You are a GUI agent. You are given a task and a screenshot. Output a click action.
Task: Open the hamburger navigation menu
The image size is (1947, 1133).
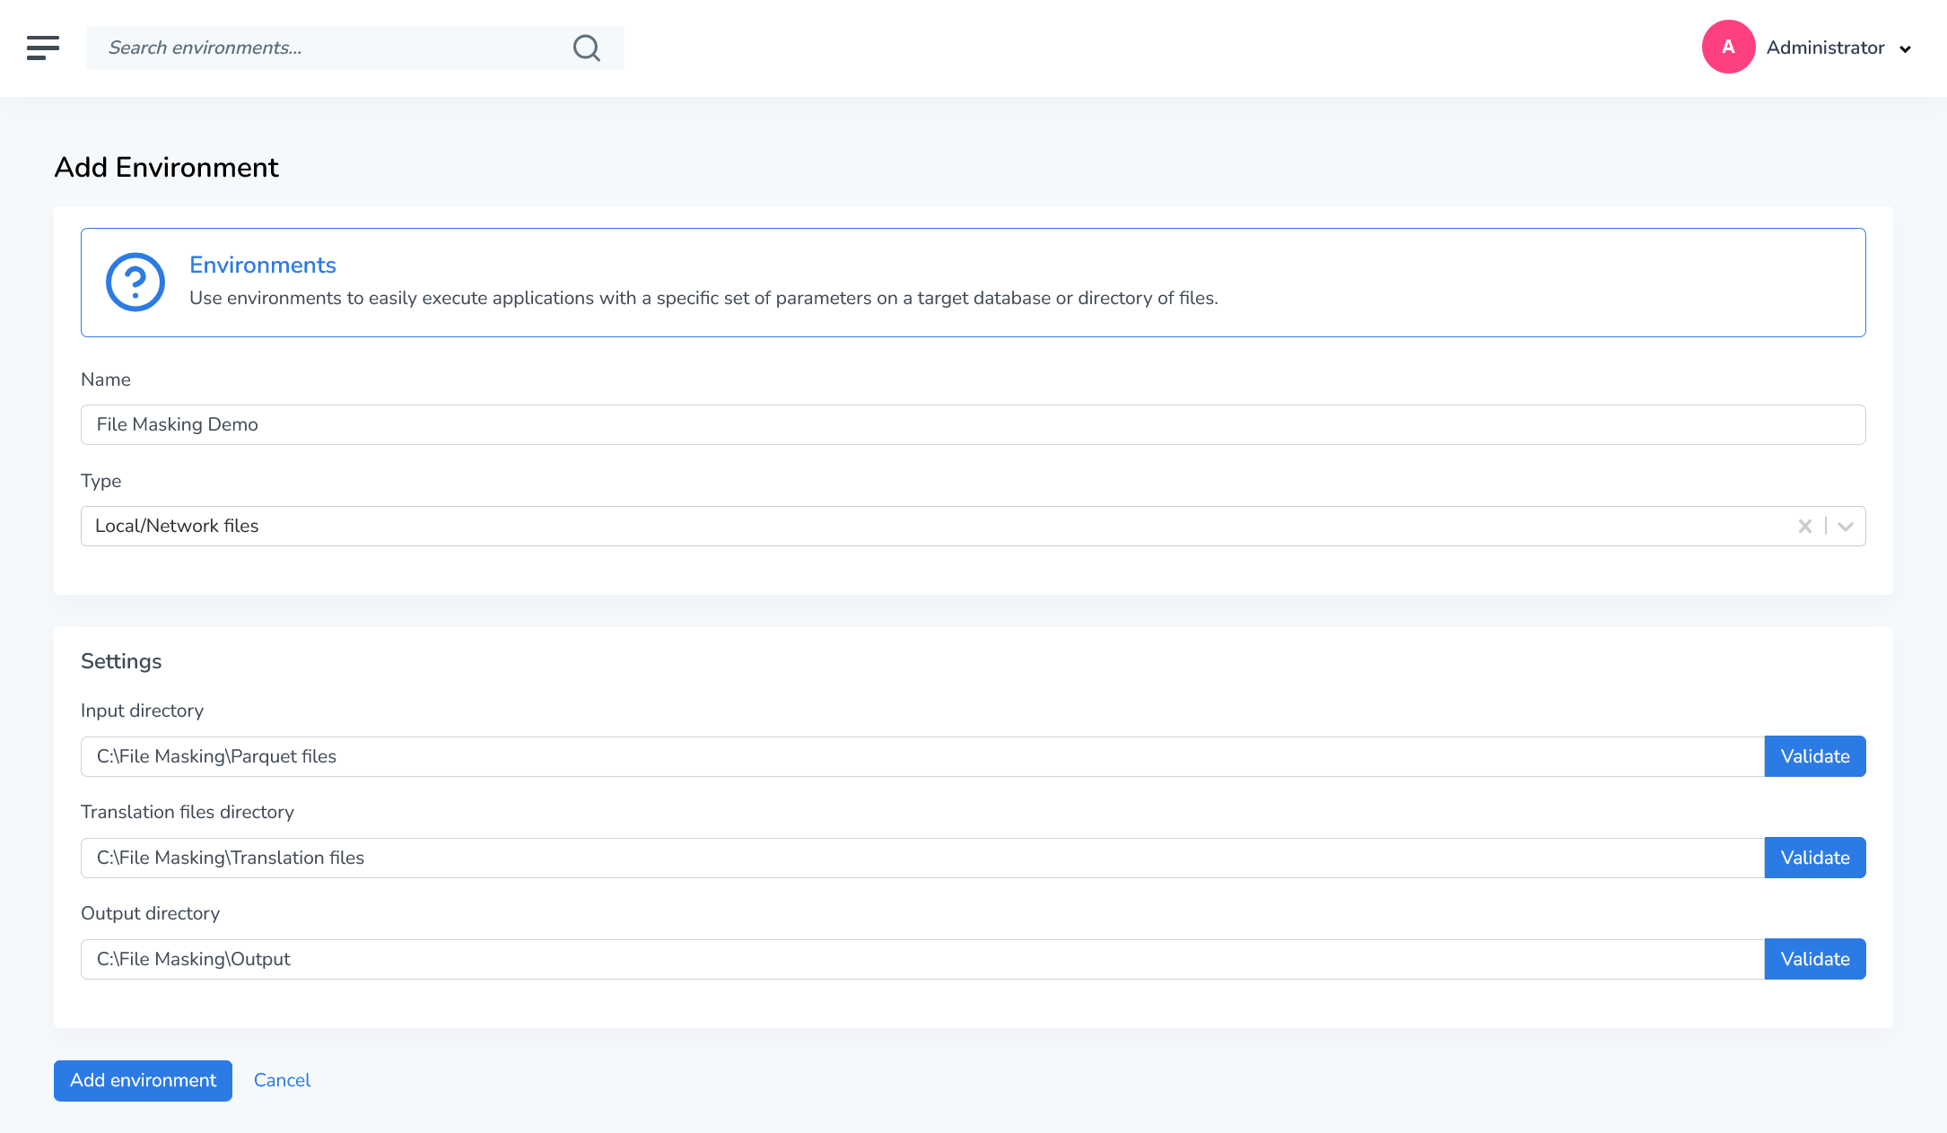(42, 48)
